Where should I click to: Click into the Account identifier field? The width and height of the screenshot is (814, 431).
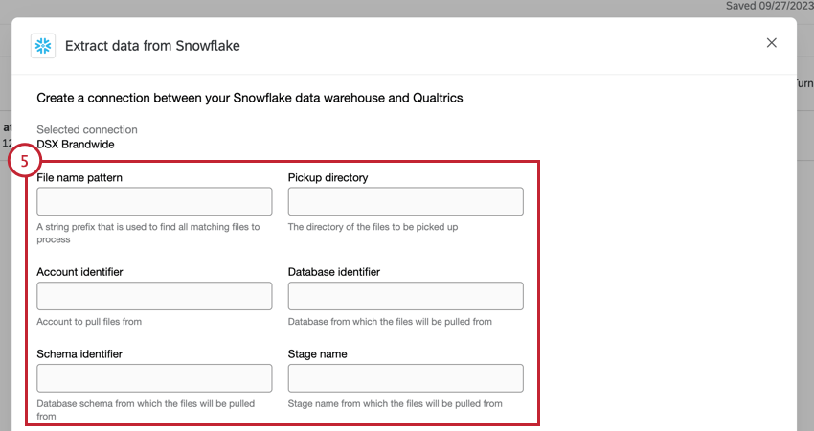pos(154,296)
